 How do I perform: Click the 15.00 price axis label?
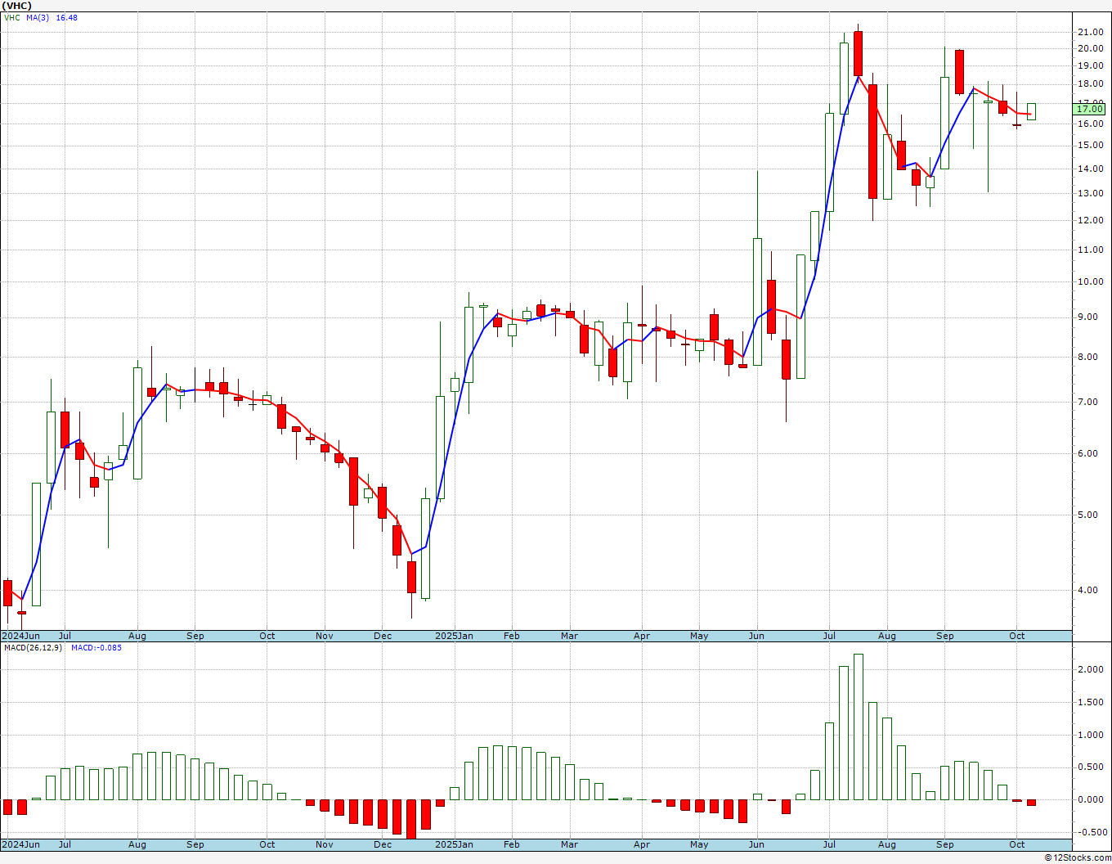point(1091,145)
